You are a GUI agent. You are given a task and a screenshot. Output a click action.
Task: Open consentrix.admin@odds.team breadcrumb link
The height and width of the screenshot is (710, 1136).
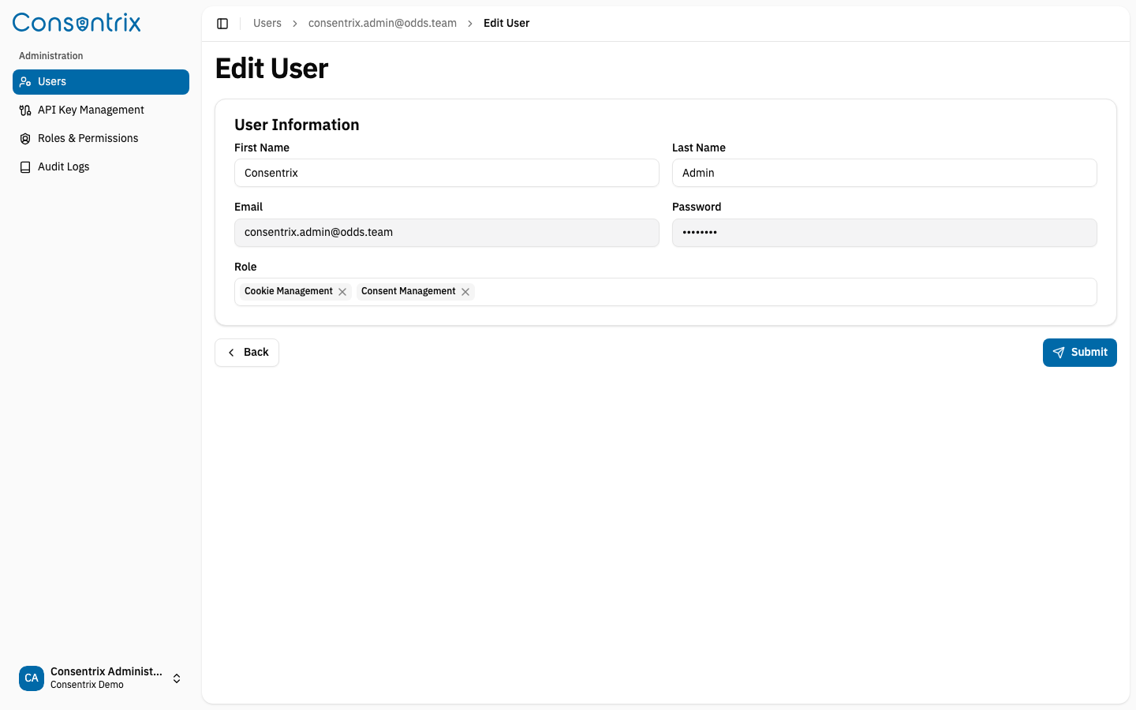click(x=383, y=24)
